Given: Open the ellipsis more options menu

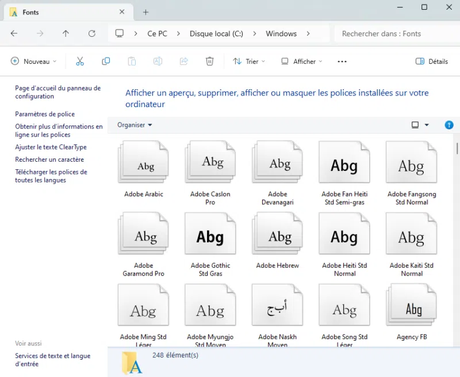Looking at the screenshot, I should 342,61.
